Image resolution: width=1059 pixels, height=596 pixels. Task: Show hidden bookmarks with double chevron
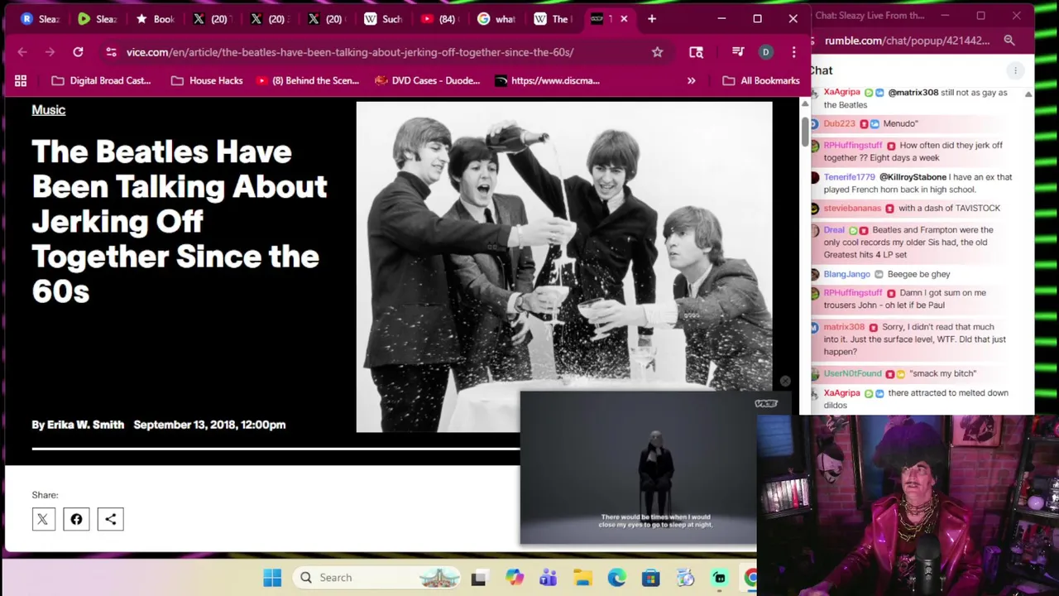pos(691,80)
